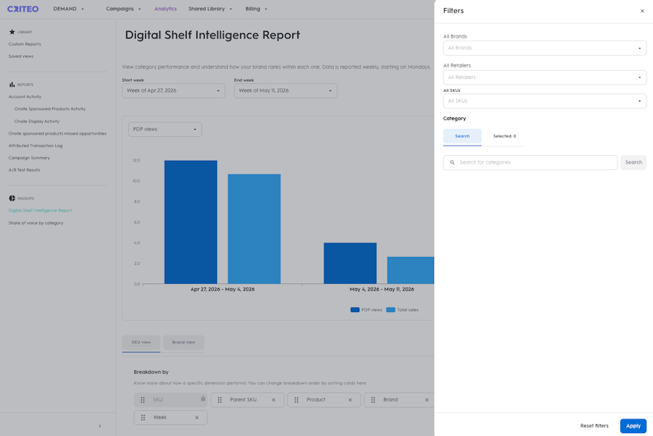Open the PDP views metric dropdown
Image resolution: width=653 pixels, height=436 pixels.
tap(165, 129)
